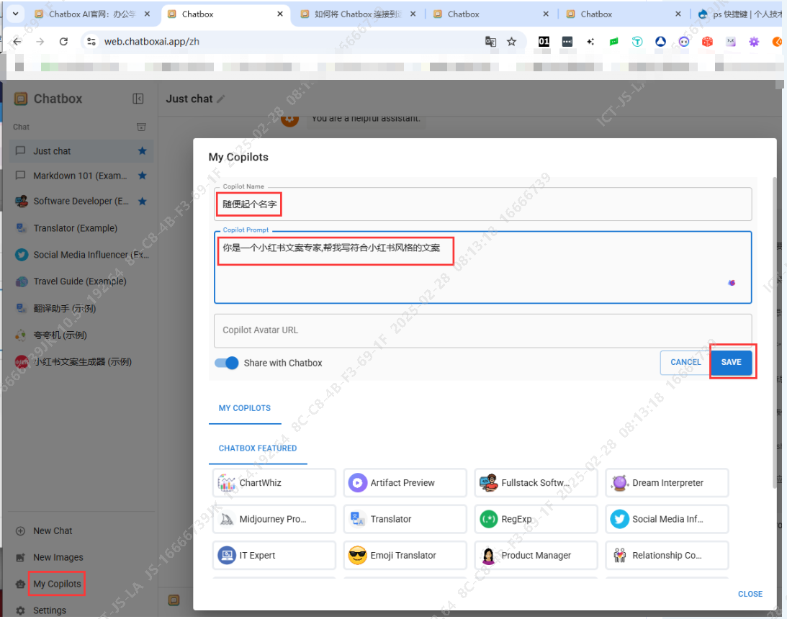Choose Emoji Translator copilot
This screenshot has height=619, width=787.
(405, 555)
